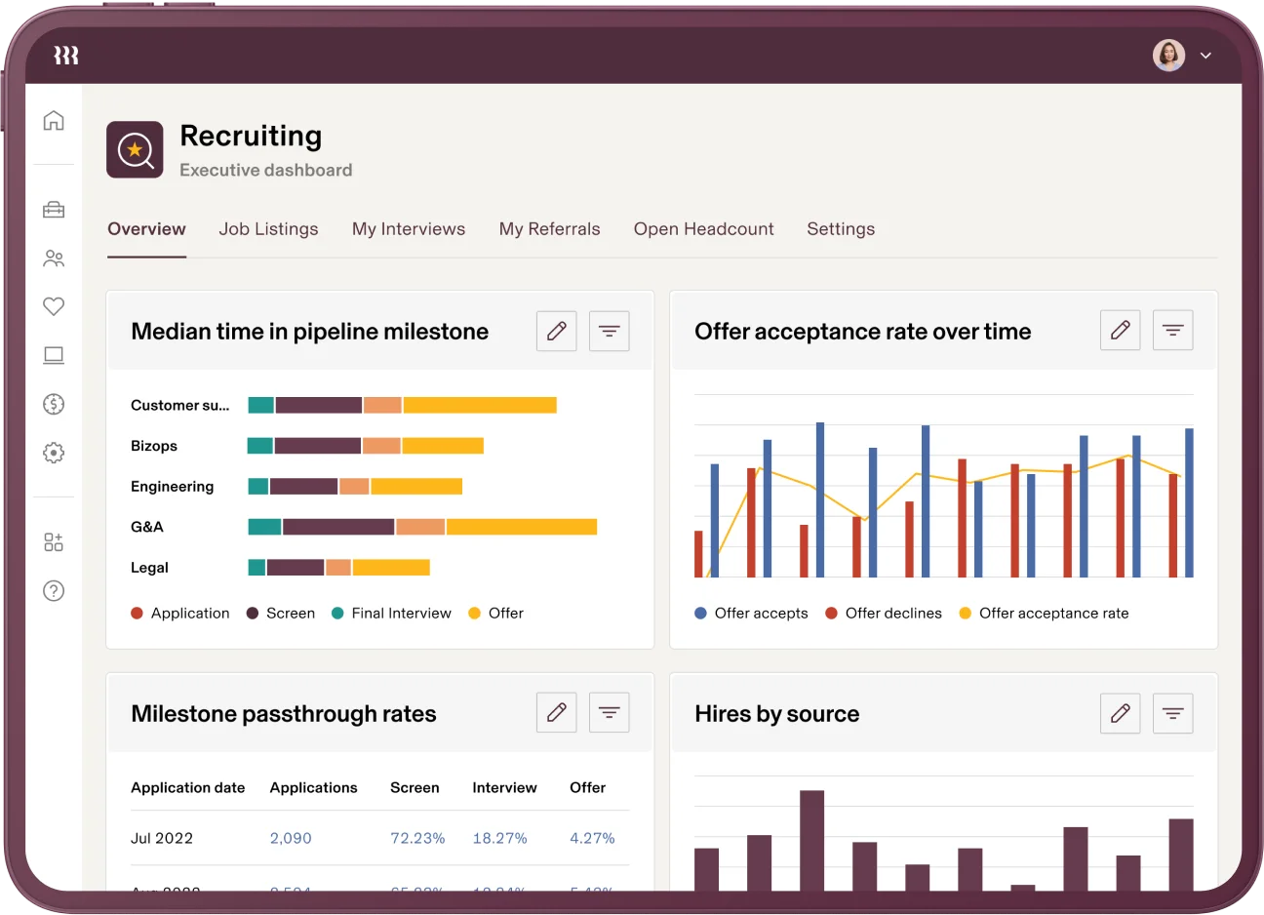Click the Interview column header
The height and width of the screenshot is (915, 1264).
(x=504, y=787)
